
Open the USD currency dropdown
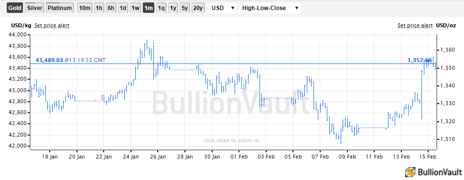pos(223,8)
